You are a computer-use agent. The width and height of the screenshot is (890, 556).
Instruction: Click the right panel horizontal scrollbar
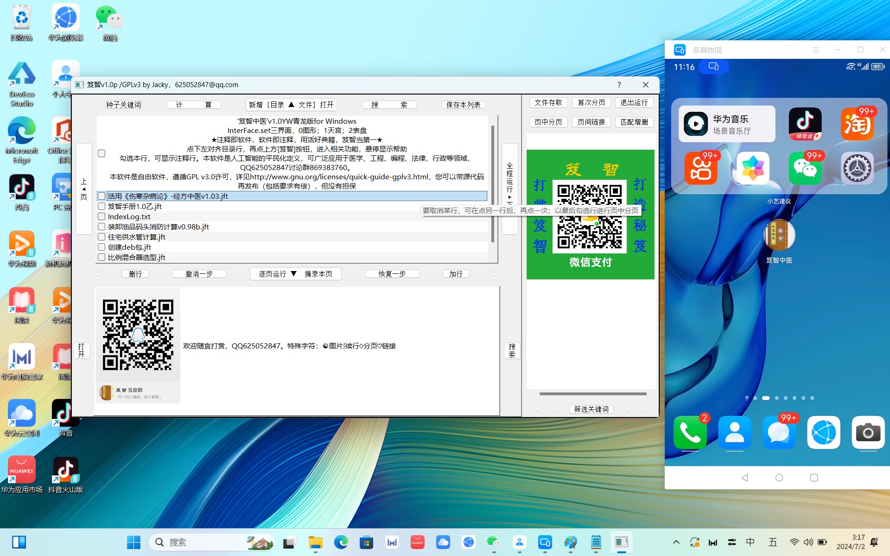click(x=593, y=394)
